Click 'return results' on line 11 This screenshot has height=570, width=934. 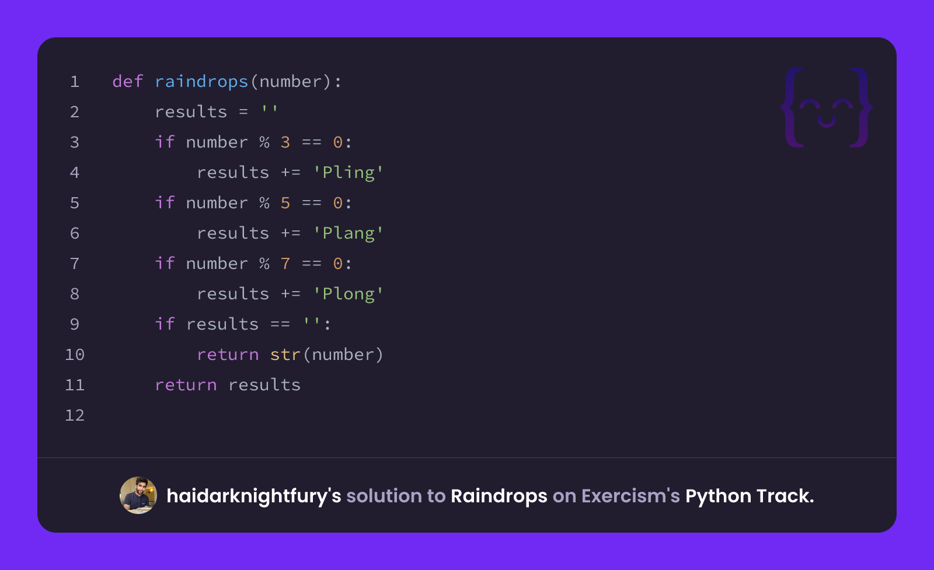click(x=228, y=385)
